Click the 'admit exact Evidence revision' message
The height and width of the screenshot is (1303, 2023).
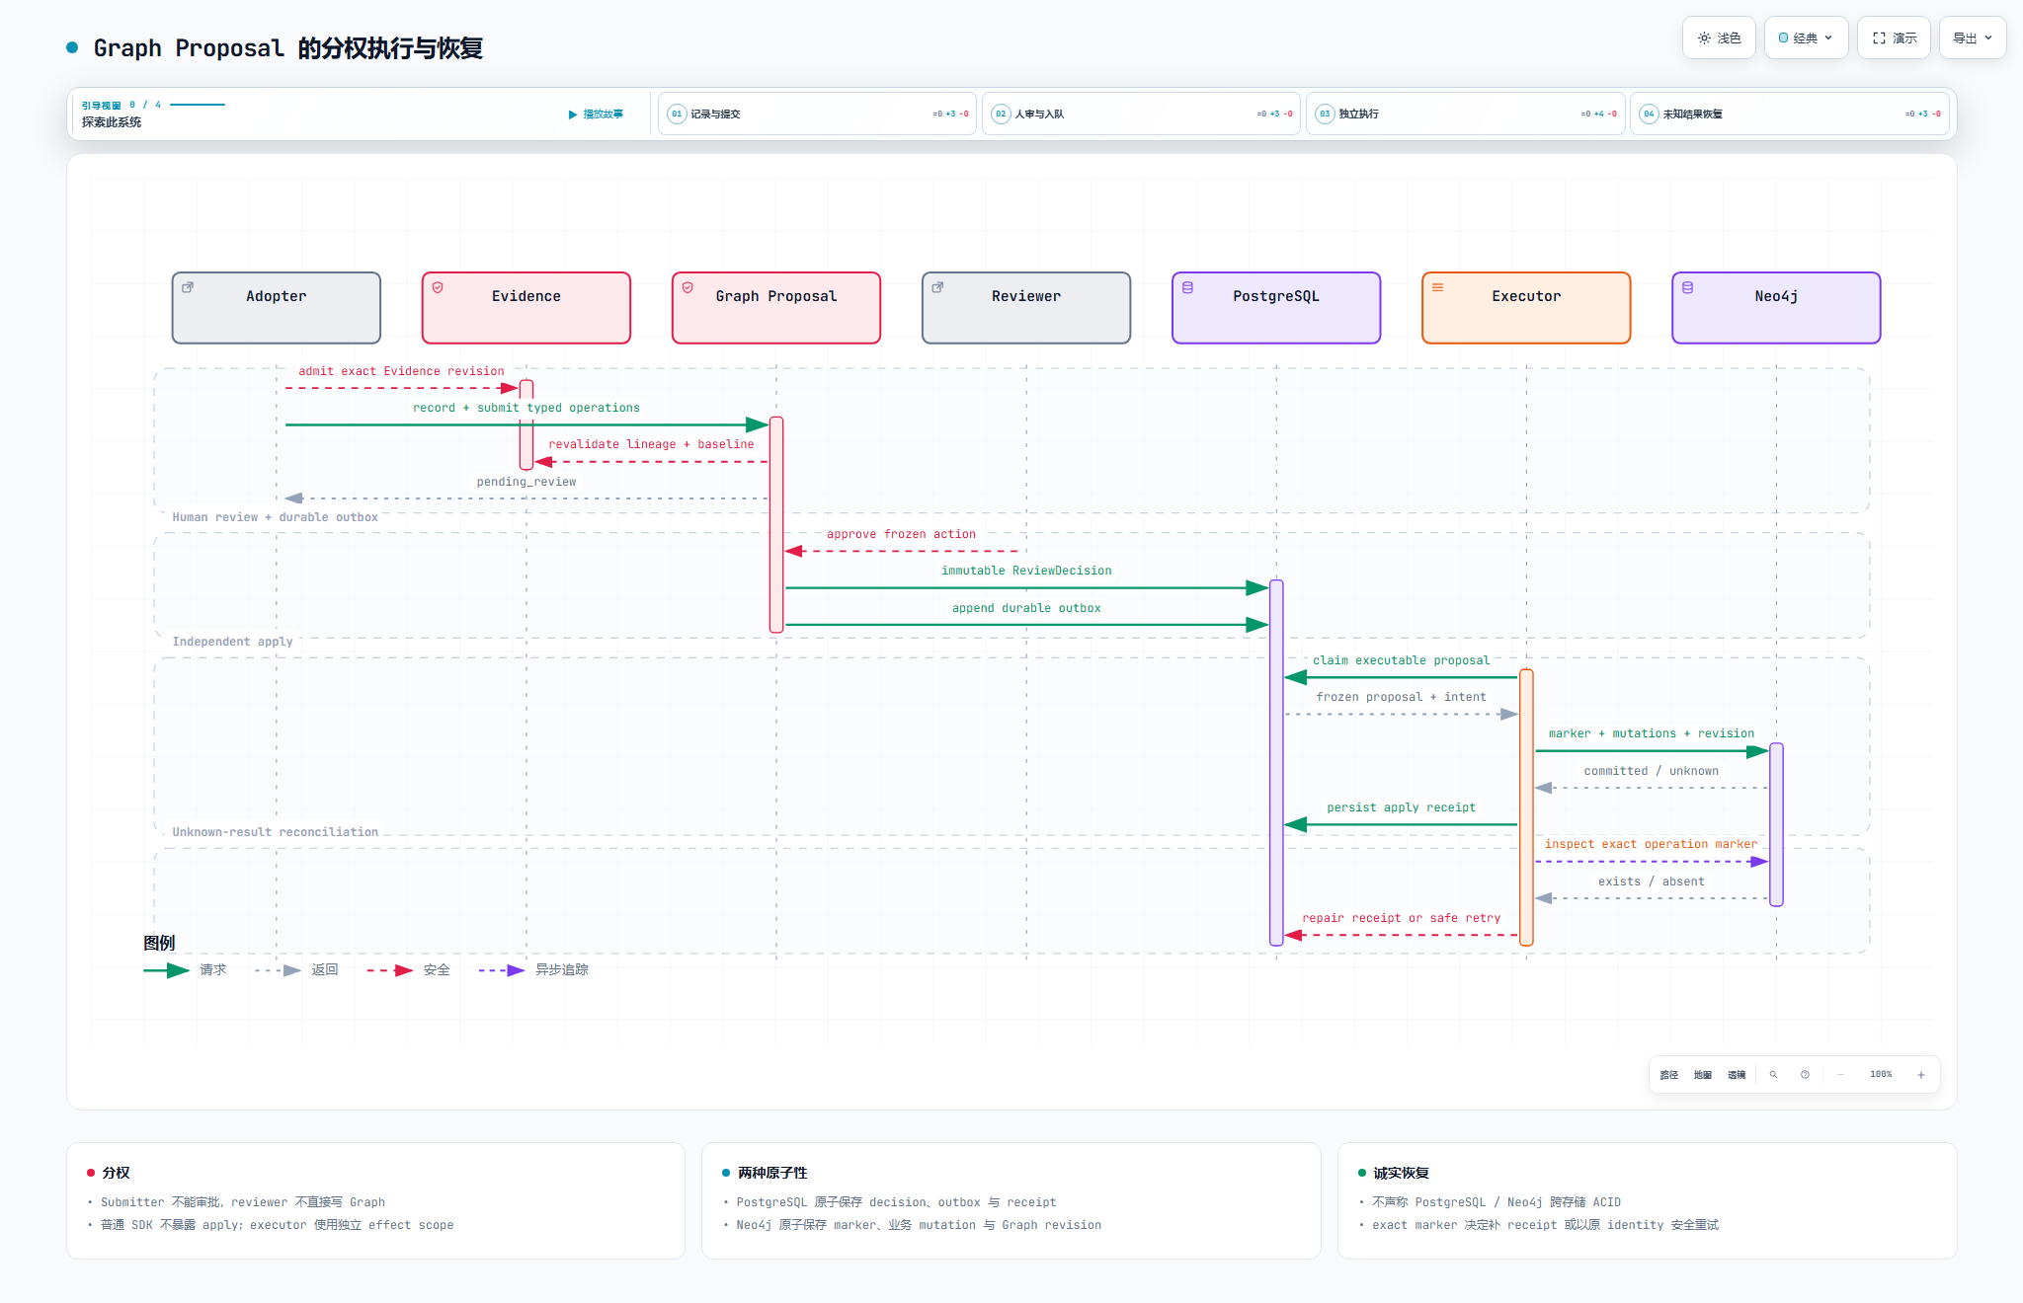point(401,372)
